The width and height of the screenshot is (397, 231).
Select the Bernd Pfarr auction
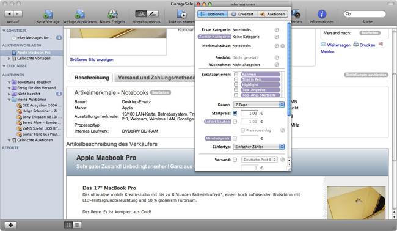(x=39, y=123)
